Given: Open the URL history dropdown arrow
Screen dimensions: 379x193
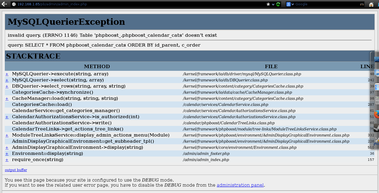Looking at the screenshot, I should (x=273, y=4).
